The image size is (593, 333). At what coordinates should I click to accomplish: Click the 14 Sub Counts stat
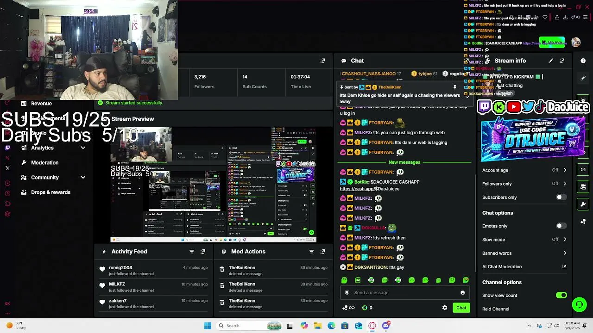pyautogui.click(x=254, y=81)
